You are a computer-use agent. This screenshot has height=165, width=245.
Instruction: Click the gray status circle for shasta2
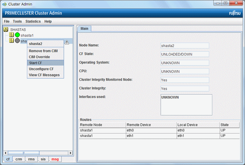[17, 41]
